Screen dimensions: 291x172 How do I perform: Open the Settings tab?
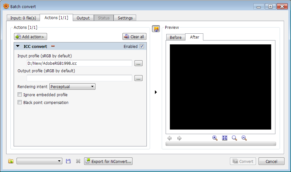pyautogui.click(x=125, y=18)
